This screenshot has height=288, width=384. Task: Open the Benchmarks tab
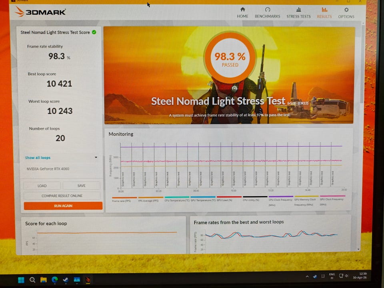pos(267,12)
